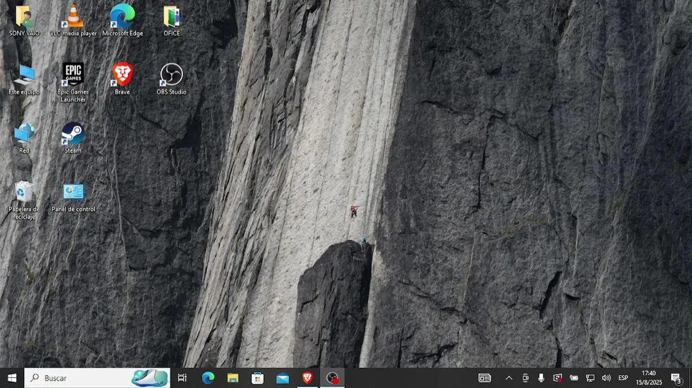Open Microsoft Store from taskbar
The width and height of the screenshot is (692, 388).
pyautogui.click(x=258, y=378)
